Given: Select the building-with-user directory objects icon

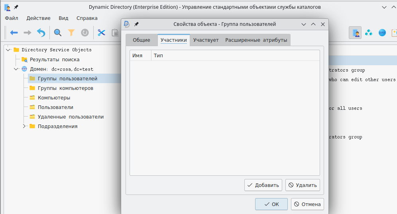Looking at the screenshot, I should point(355,33).
